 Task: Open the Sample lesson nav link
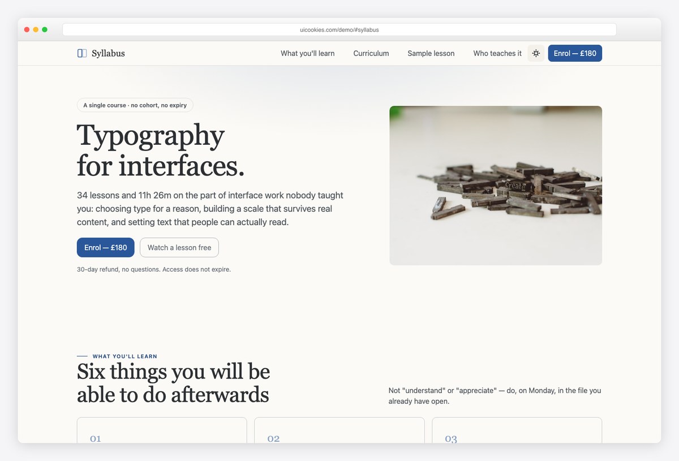(x=431, y=53)
